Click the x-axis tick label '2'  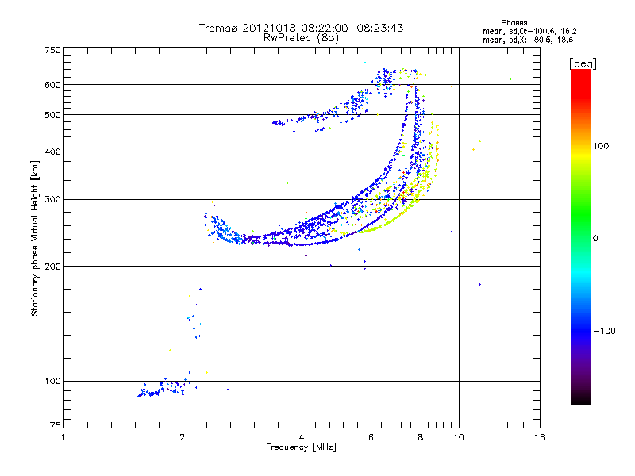coord(183,437)
